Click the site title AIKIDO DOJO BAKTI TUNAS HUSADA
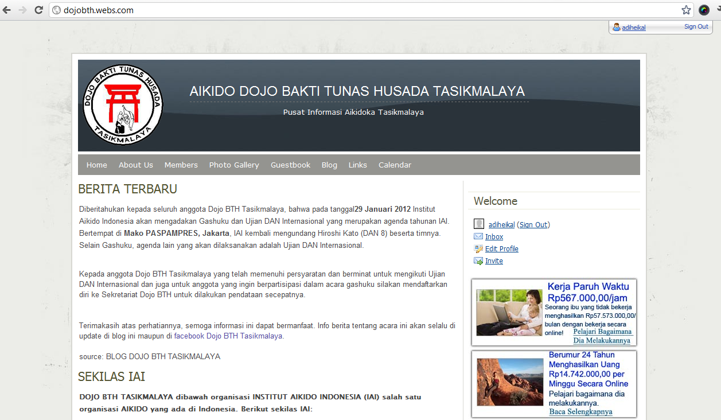The height and width of the screenshot is (420, 721). pyautogui.click(x=357, y=91)
